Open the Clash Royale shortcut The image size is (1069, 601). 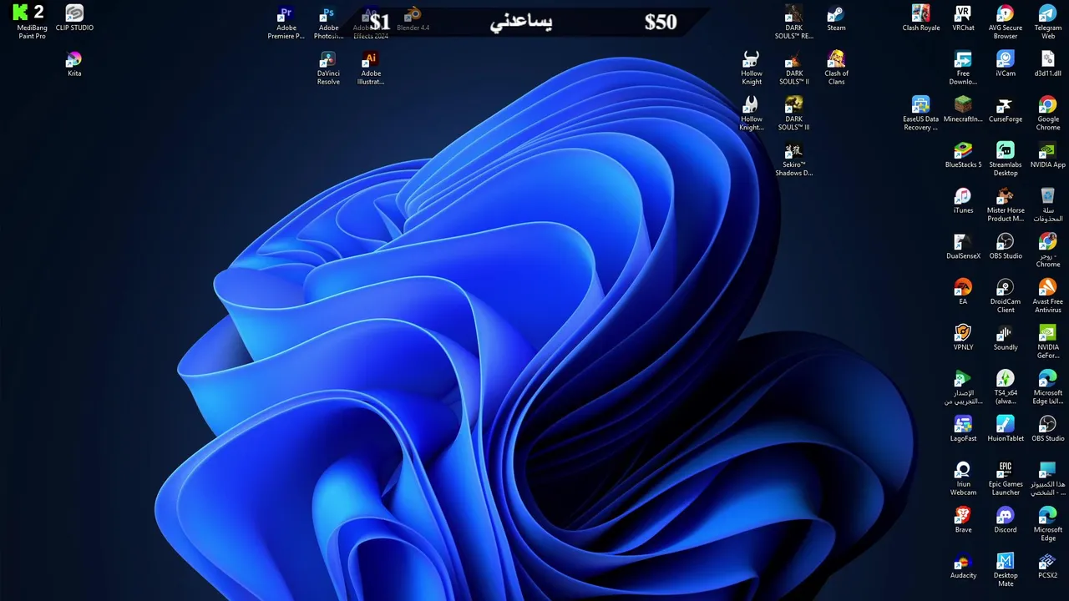tap(921, 18)
